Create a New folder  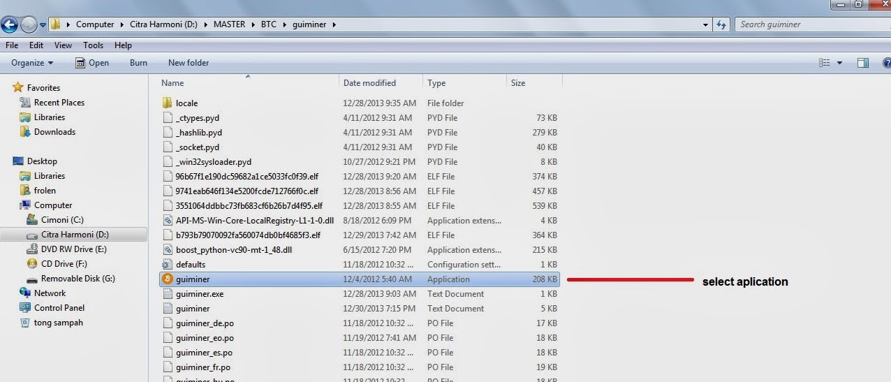coord(189,63)
